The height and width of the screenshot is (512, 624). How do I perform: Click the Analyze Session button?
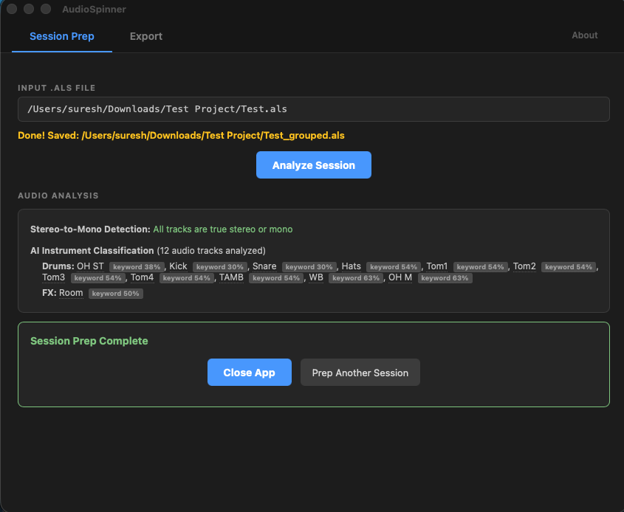(313, 165)
